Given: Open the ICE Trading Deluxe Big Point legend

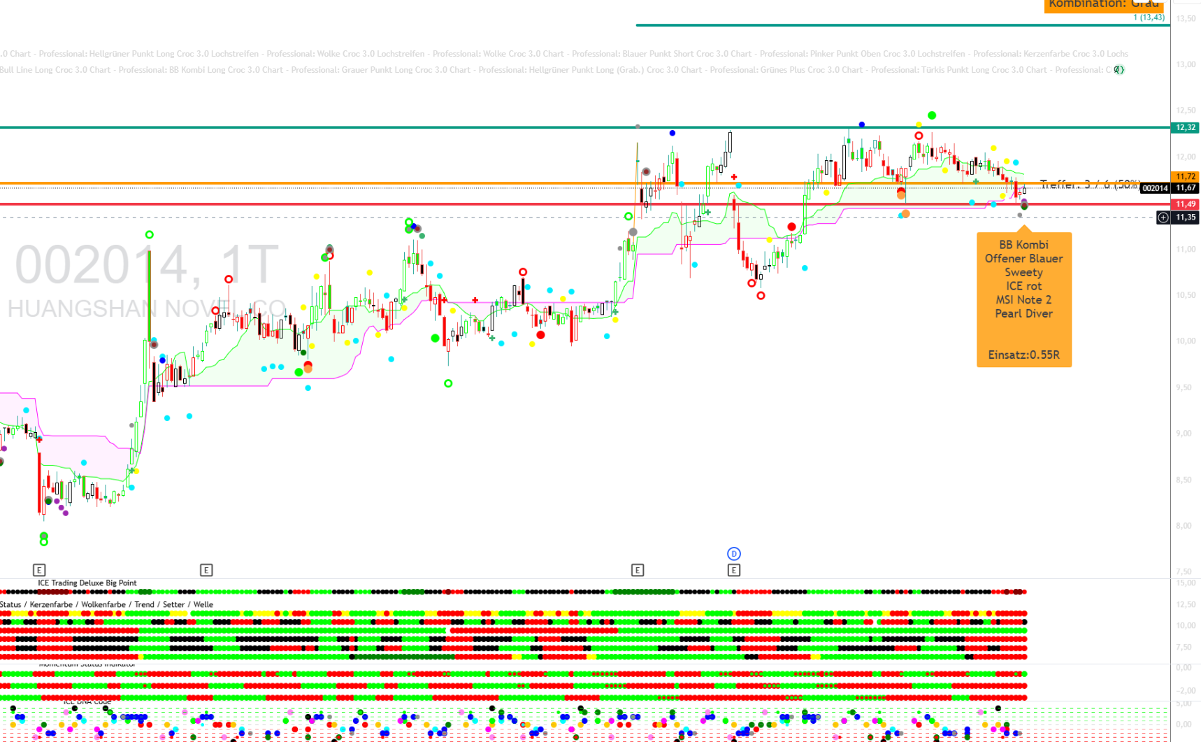Looking at the screenshot, I should [x=87, y=583].
